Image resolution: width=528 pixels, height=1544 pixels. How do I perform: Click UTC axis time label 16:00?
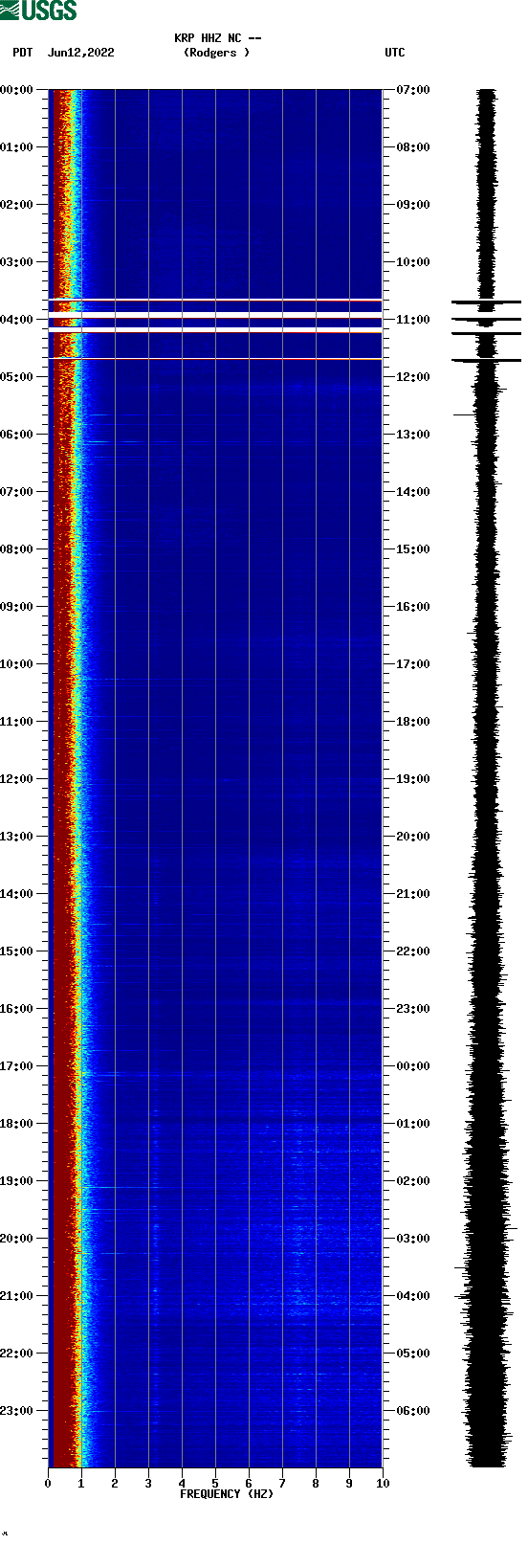click(x=413, y=607)
